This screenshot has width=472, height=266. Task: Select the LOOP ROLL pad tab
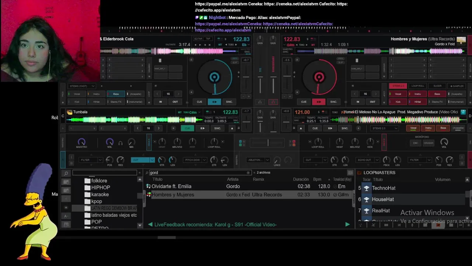click(417, 86)
